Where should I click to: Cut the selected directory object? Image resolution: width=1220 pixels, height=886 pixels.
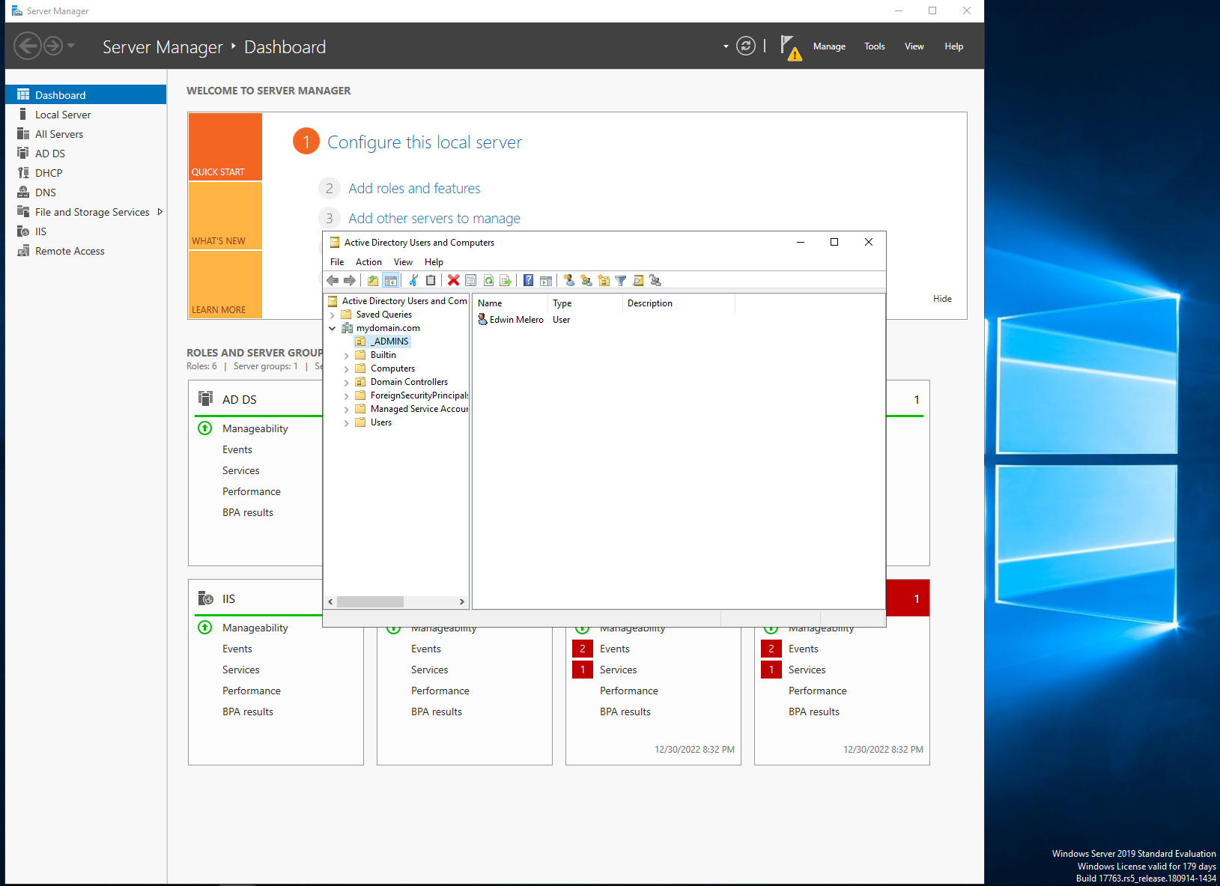pyautogui.click(x=413, y=280)
